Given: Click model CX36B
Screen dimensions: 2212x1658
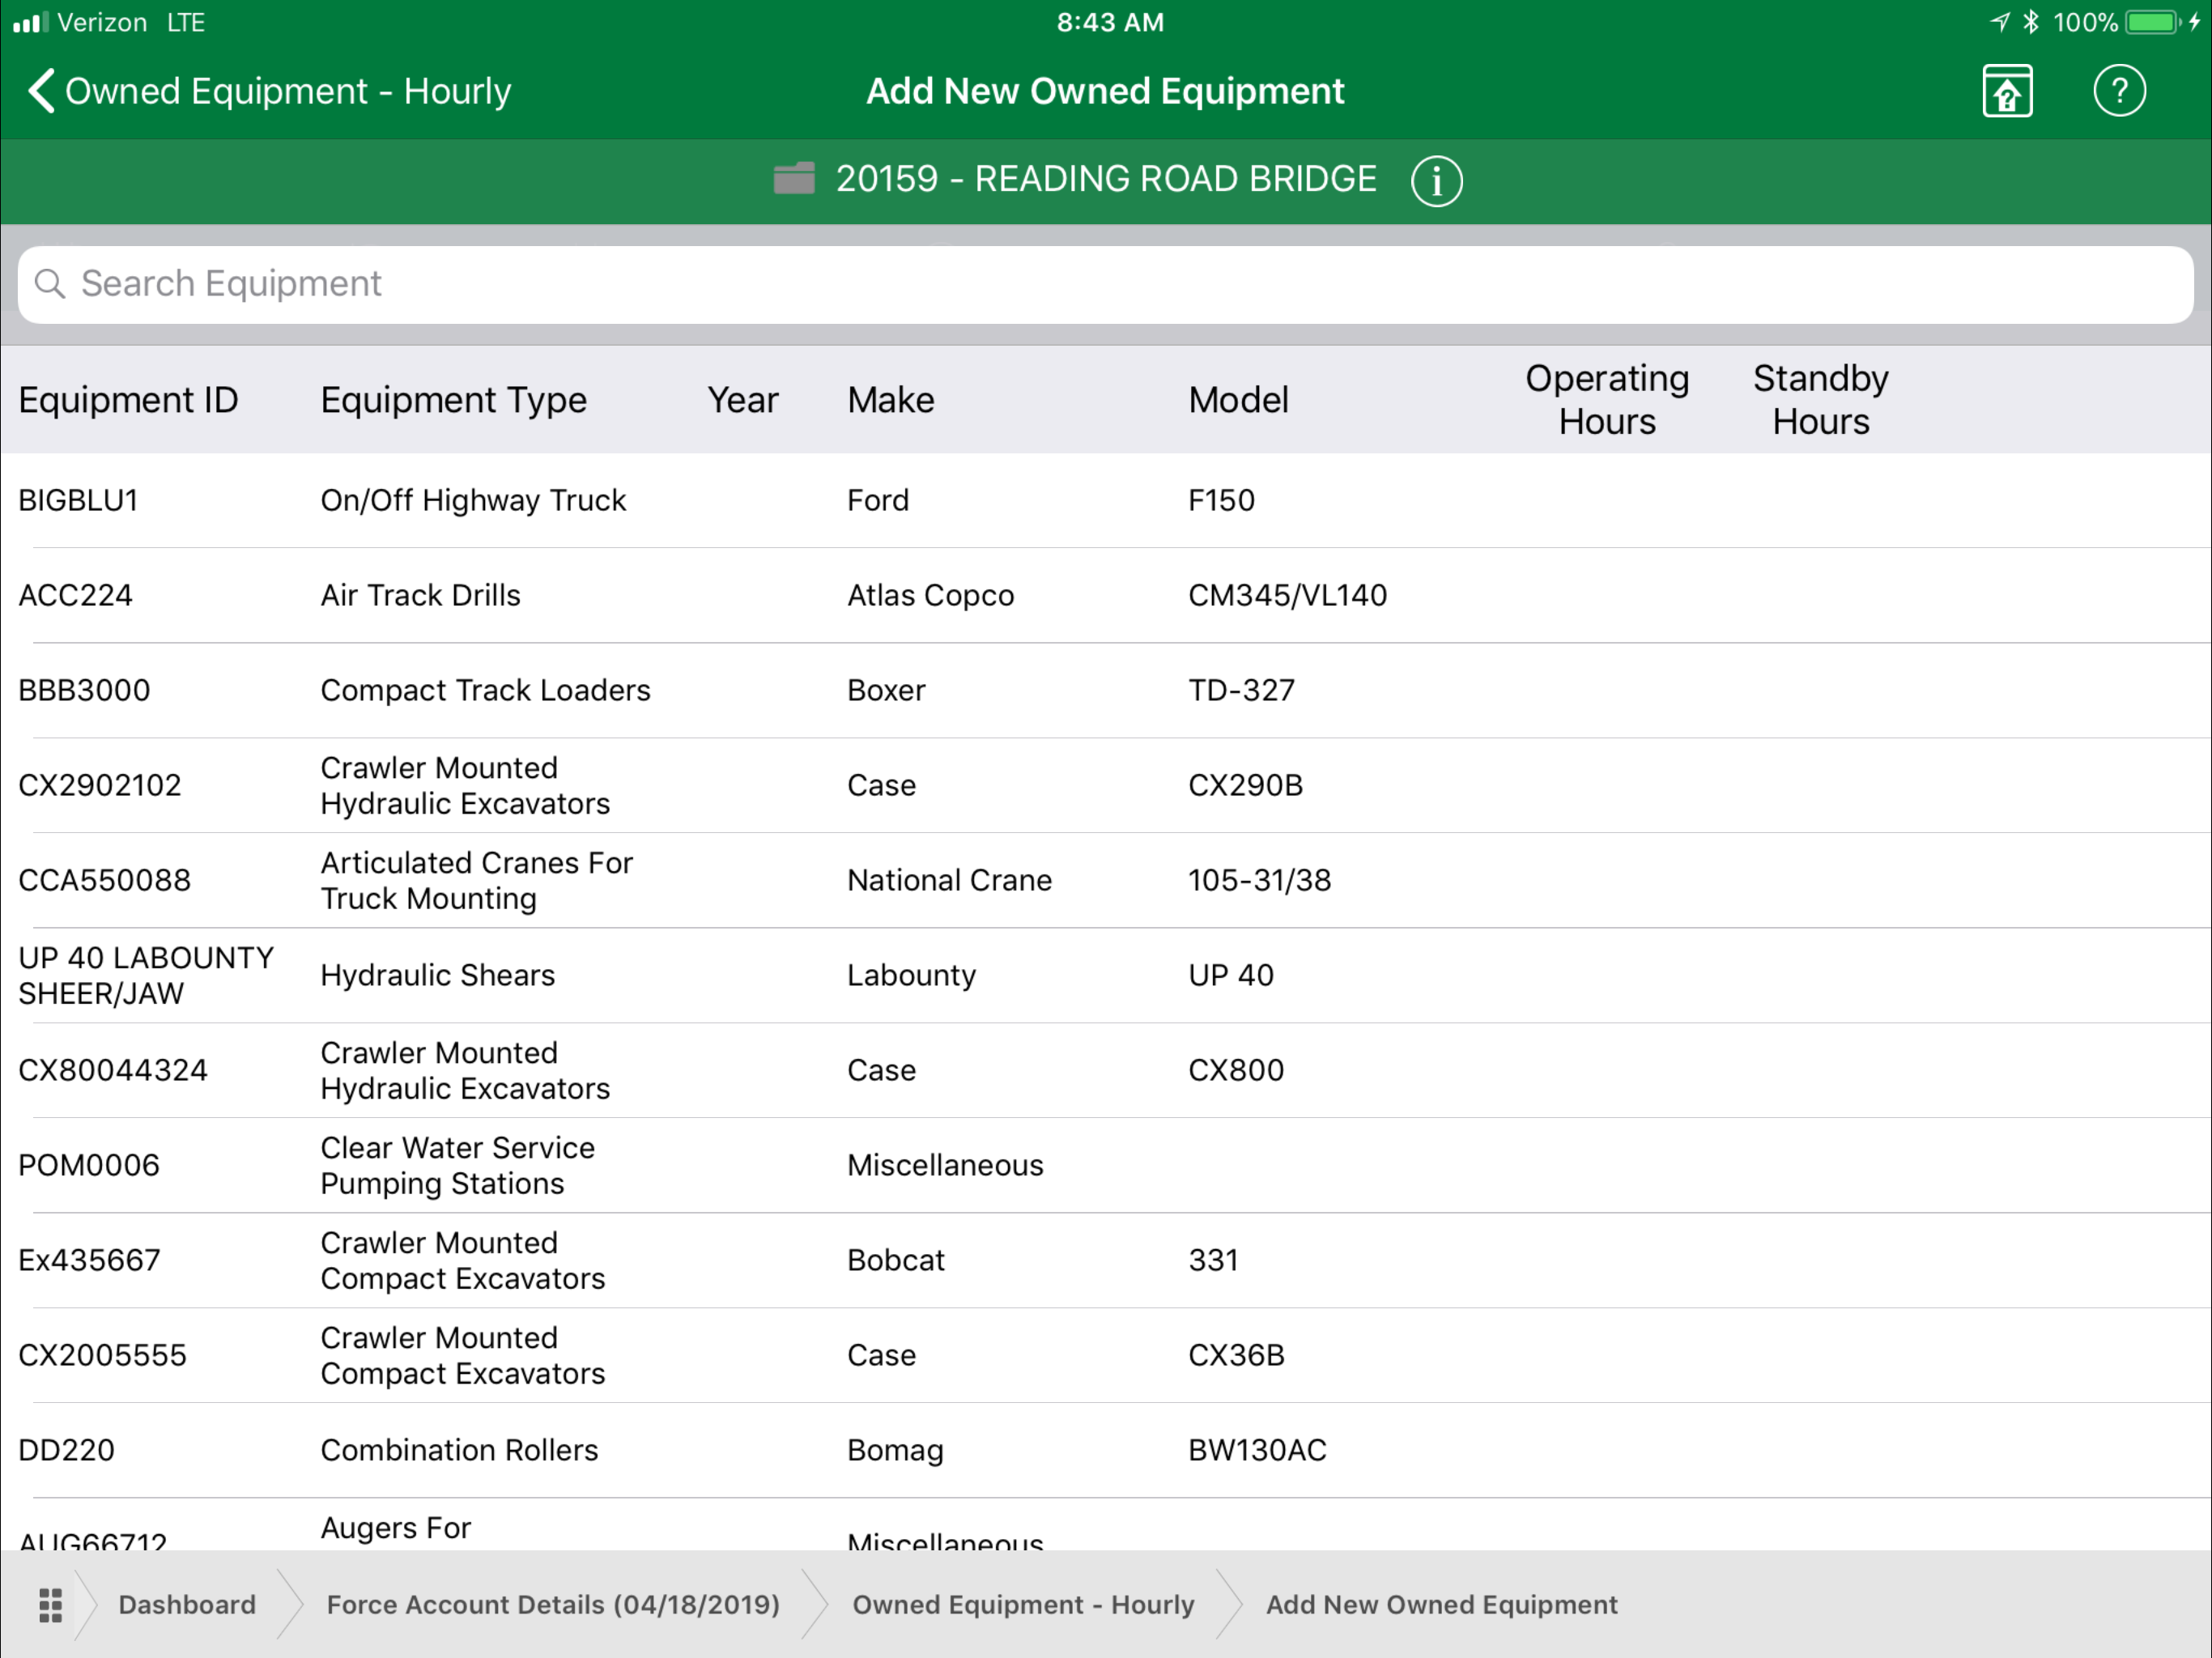Looking at the screenshot, I should (1236, 1355).
